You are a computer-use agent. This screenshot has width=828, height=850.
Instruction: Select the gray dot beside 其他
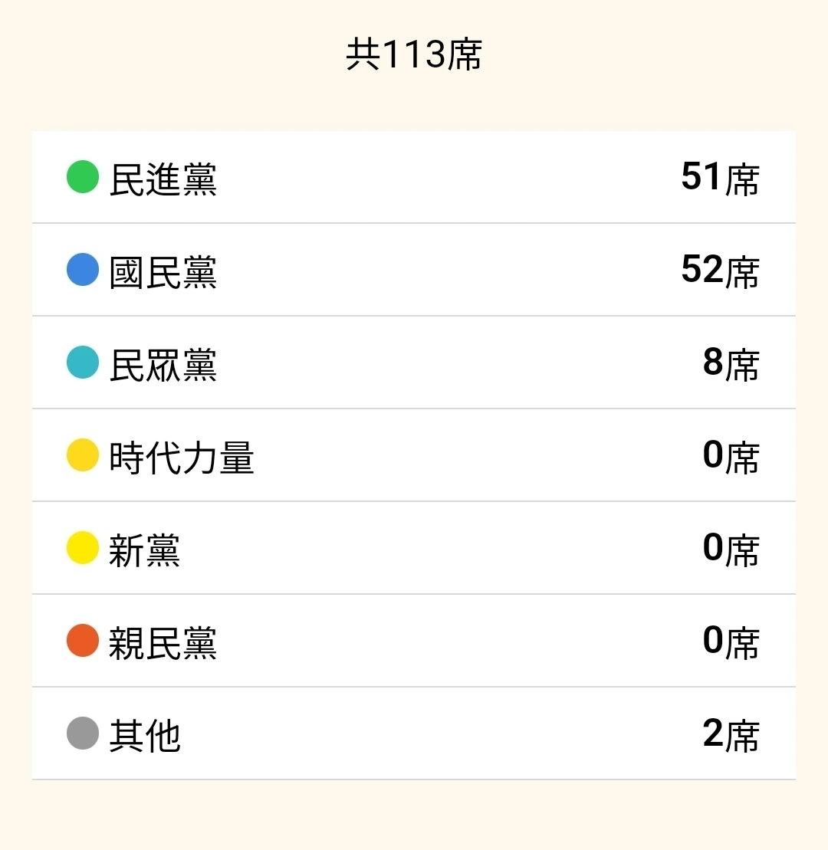coord(83,733)
